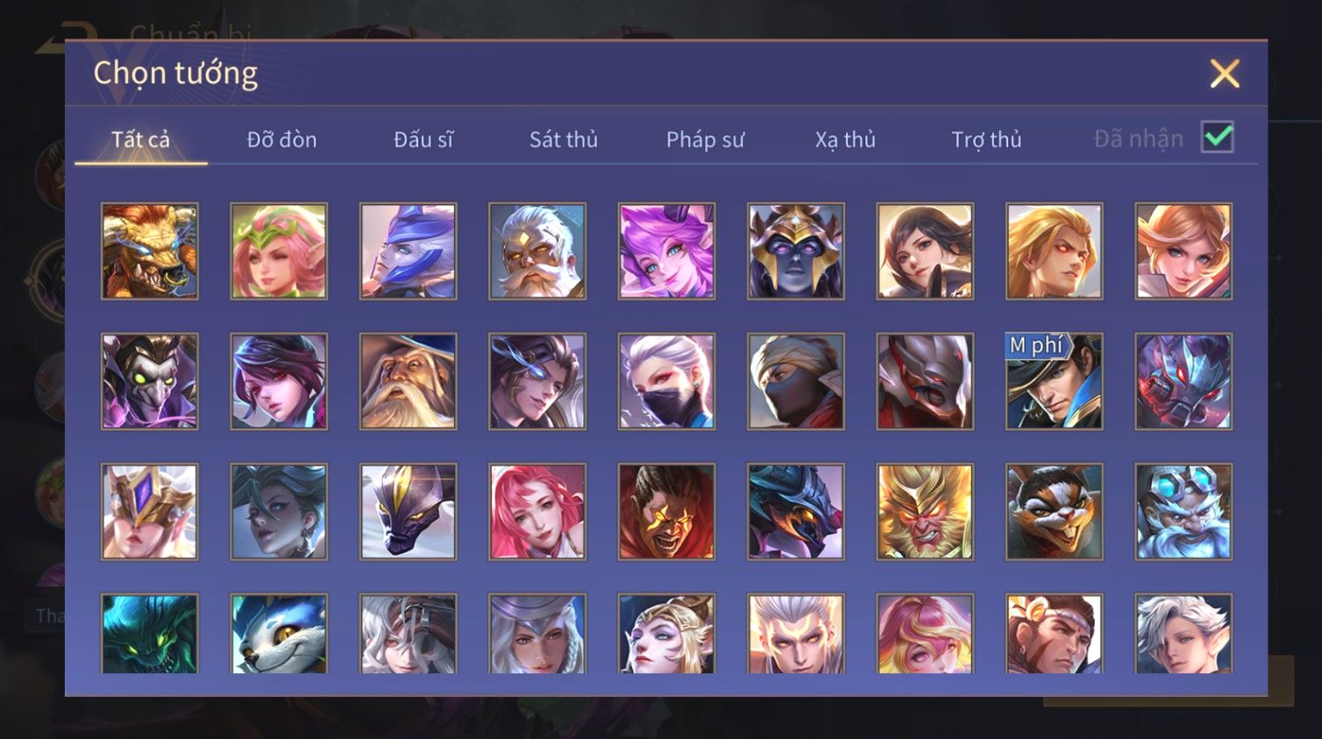
Task: Select the blue-bearded dwarf with goggles hero
Action: pos(1183,512)
